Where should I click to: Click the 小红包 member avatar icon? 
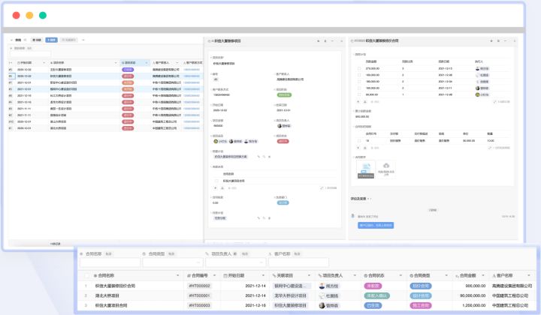216,140
